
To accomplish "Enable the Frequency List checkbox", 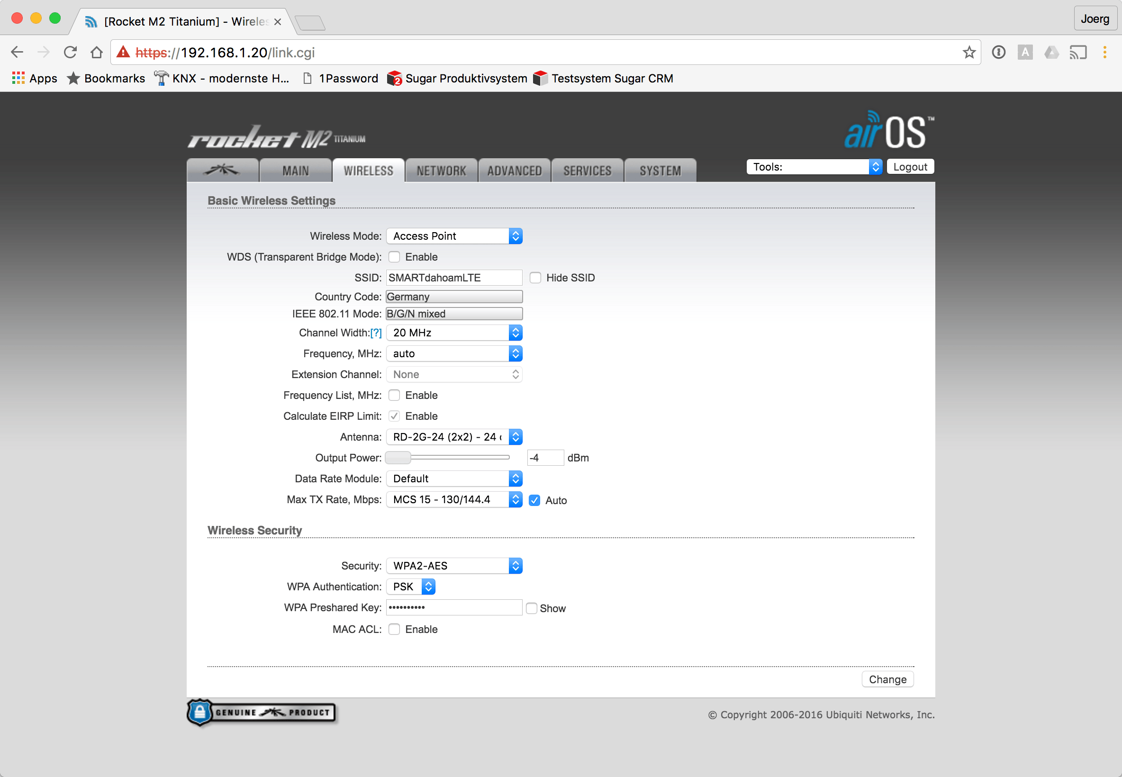I will 394,395.
